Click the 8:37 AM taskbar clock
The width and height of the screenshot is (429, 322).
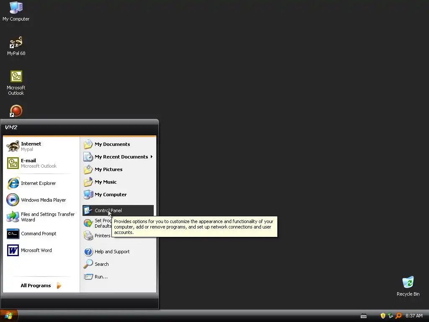414,316
